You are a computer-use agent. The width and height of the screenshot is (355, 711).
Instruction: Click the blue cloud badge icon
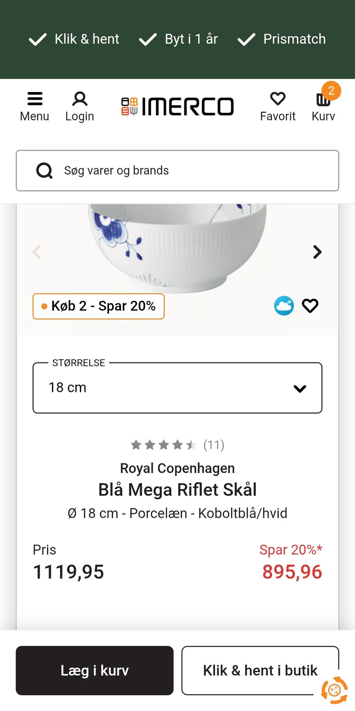coord(284,306)
